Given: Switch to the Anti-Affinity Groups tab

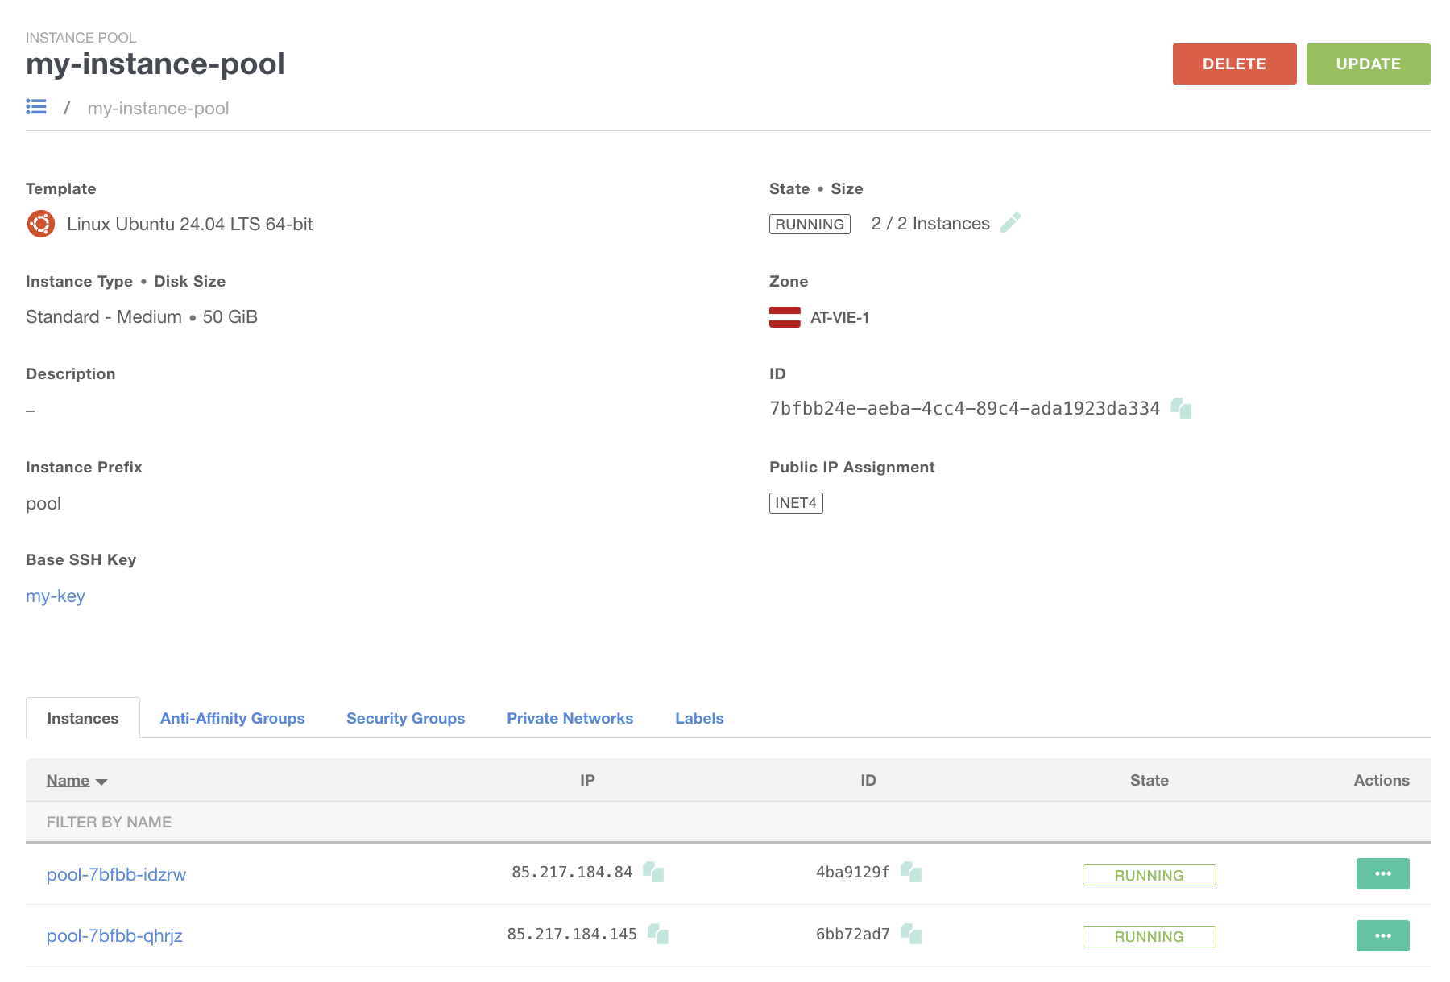Looking at the screenshot, I should (x=232, y=718).
